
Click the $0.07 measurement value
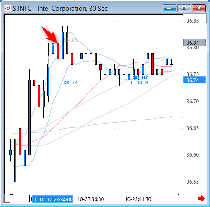140,77
